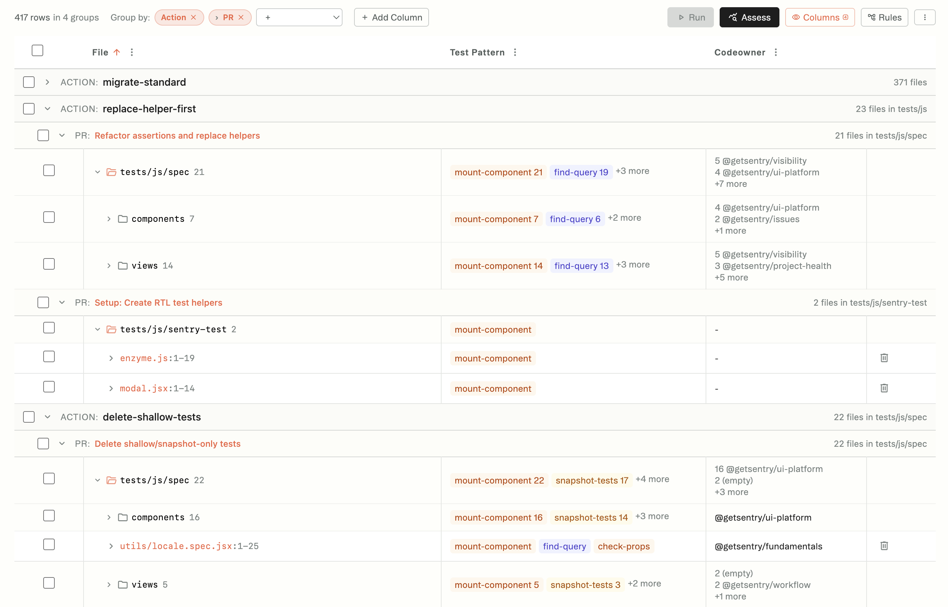Check the select-all checkbox in the table header
Screen dimensions: 948x607
[x=37, y=50]
